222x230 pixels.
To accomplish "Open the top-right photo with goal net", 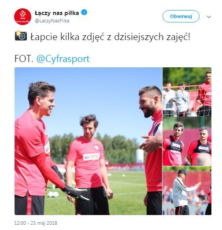I will pyautogui.click(x=187, y=92).
